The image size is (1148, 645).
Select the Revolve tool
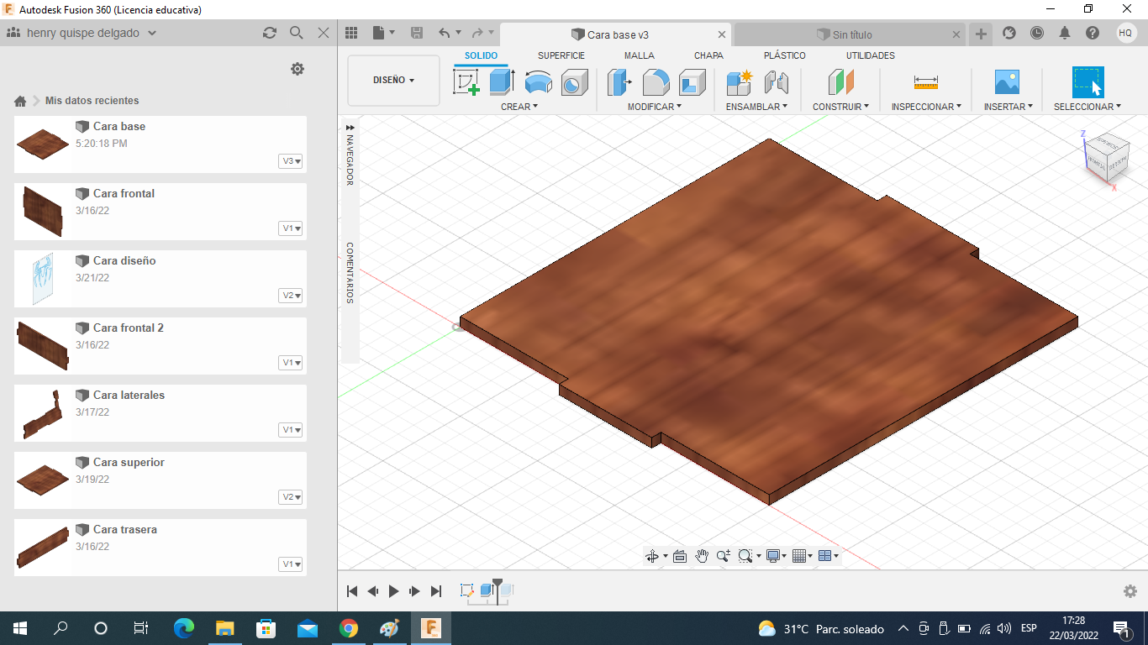(x=538, y=82)
